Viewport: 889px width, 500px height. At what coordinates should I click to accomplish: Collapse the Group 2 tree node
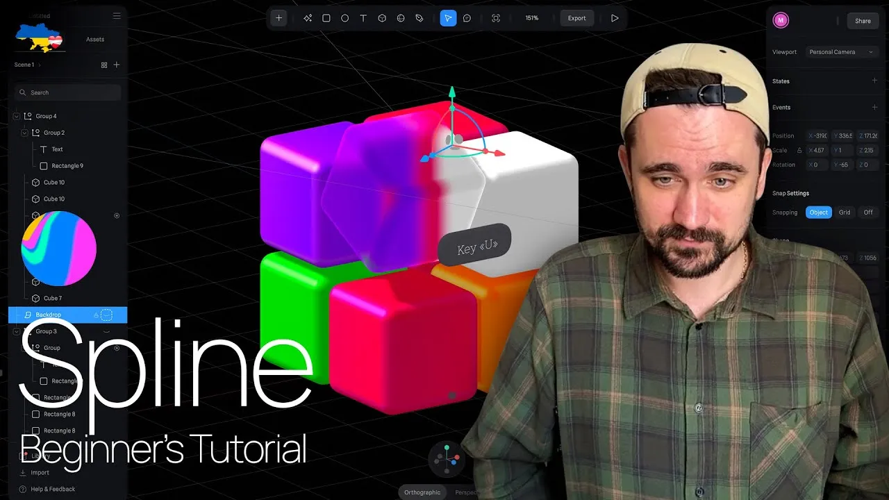point(24,133)
